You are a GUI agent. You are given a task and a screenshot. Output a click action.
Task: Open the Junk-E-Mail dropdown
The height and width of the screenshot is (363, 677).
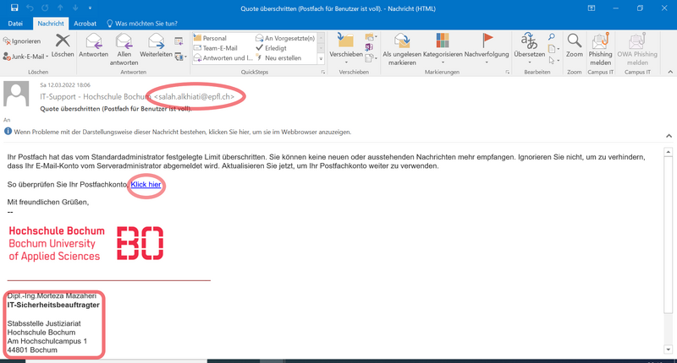(25, 56)
